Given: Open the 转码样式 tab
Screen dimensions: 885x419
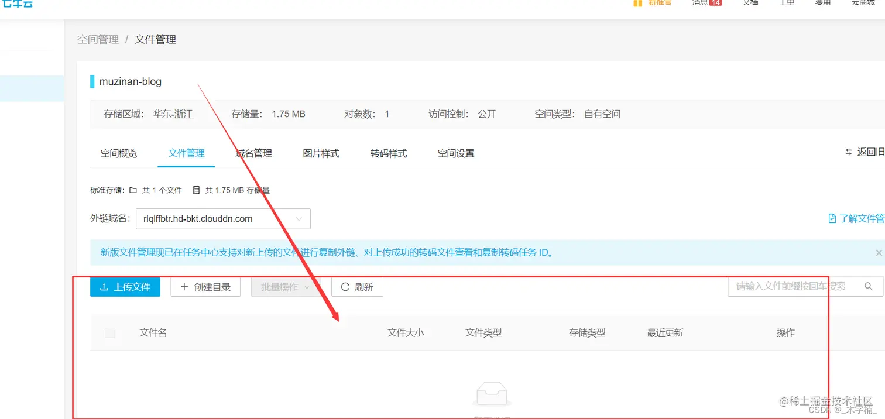Looking at the screenshot, I should pos(388,153).
